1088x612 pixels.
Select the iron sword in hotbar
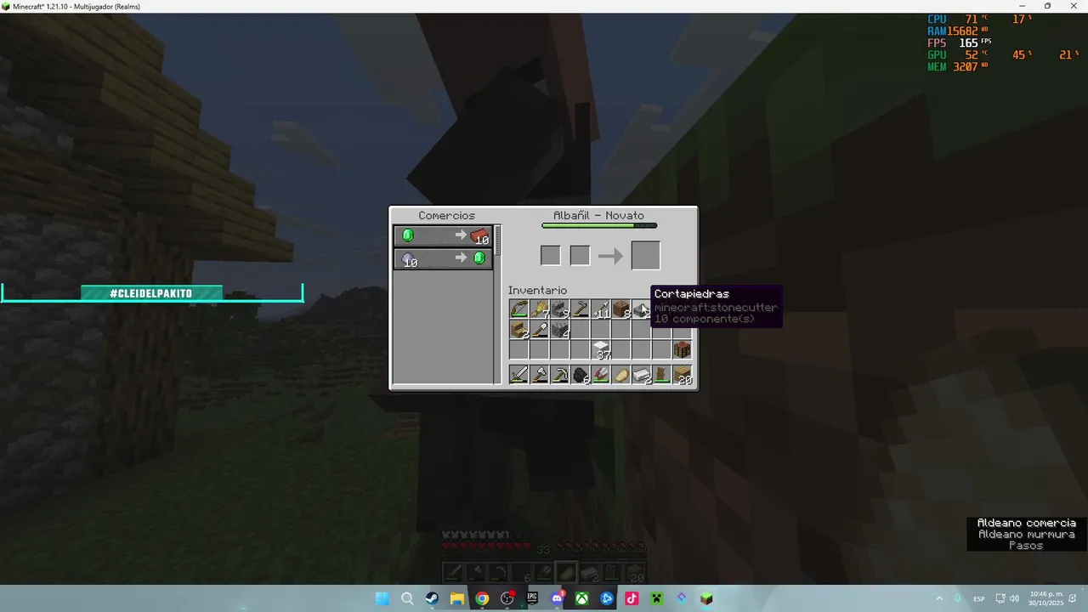pos(518,375)
